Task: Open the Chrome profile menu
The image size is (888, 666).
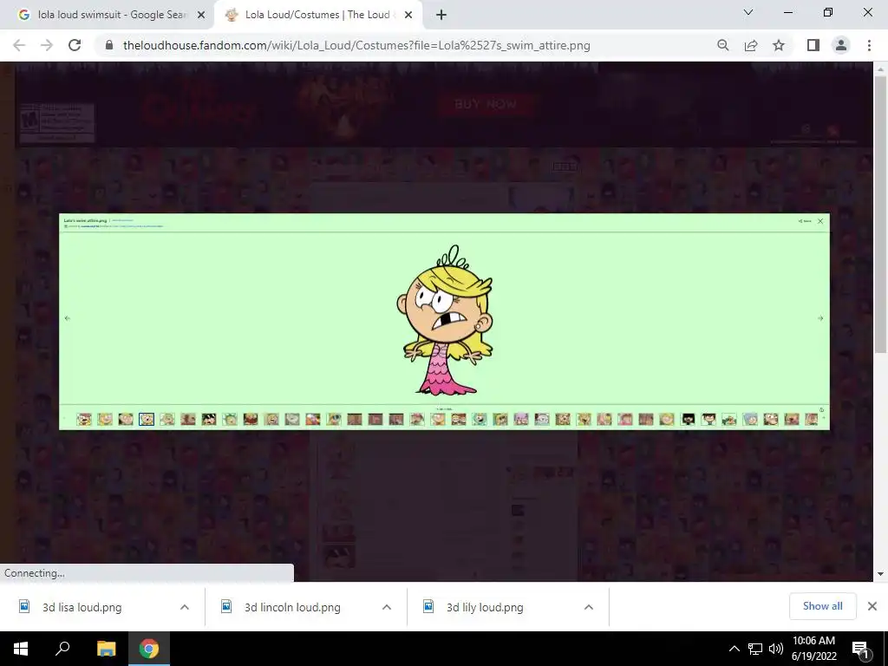Action: (x=841, y=45)
